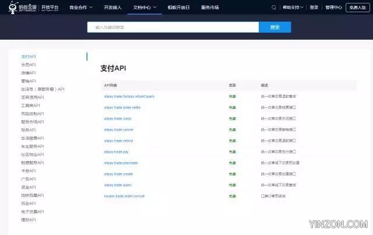The image size is (373, 235).
Task: Open 生活号（原服务窗）API category
Action: click(x=43, y=89)
